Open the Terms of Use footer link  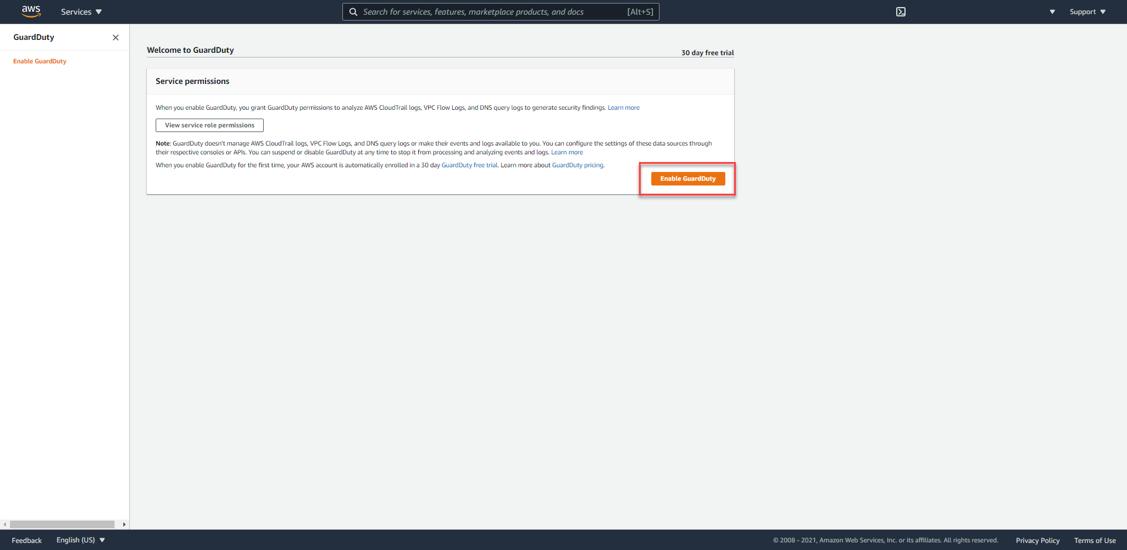pyautogui.click(x=1095, y=541)
